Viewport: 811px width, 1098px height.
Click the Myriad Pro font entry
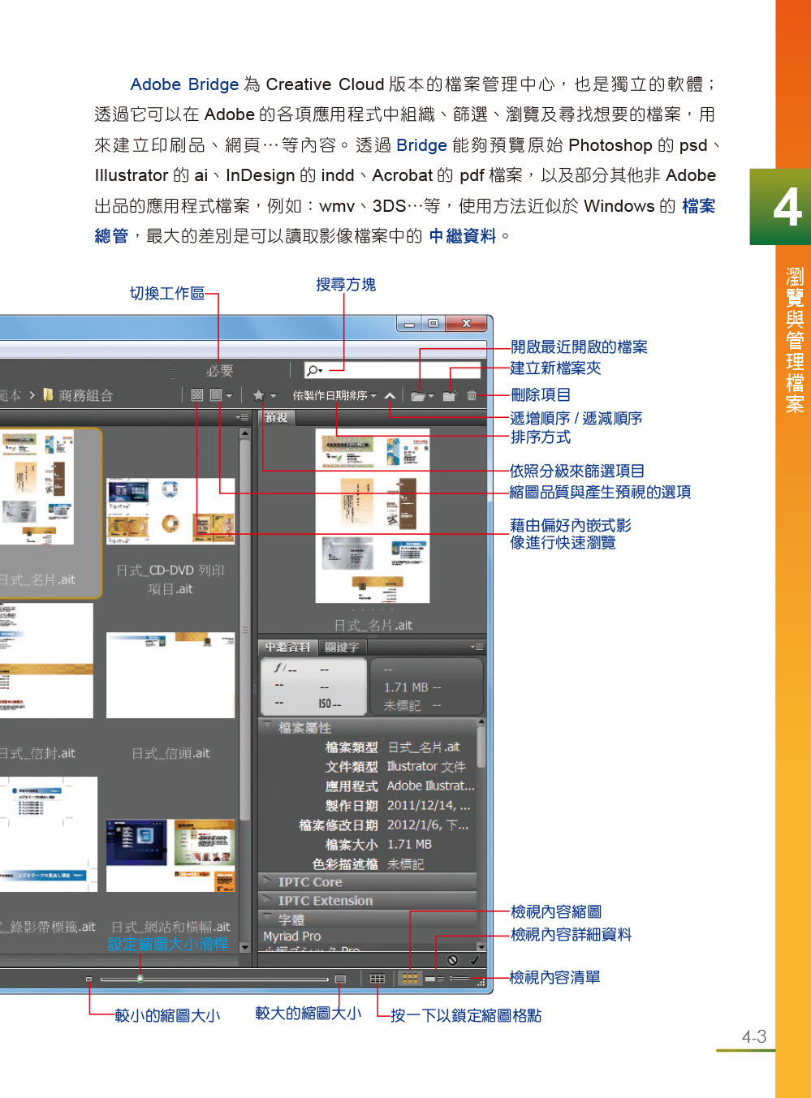(292, 936)
